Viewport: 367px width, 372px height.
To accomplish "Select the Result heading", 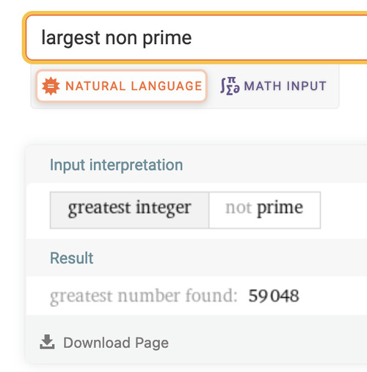I will click(71, 258).
